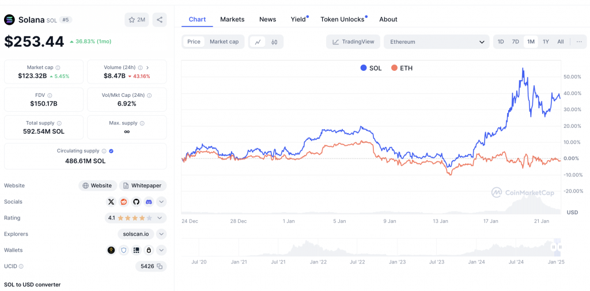This screenshot has width=590, height=291.
Task: Open the X social link icon
Action: 111,202
